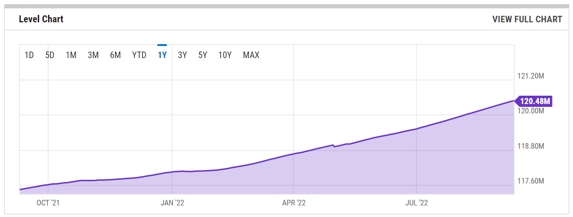Switch chart to 3Y range
This screenshot has width=573, height=217.
click(183, 55)
